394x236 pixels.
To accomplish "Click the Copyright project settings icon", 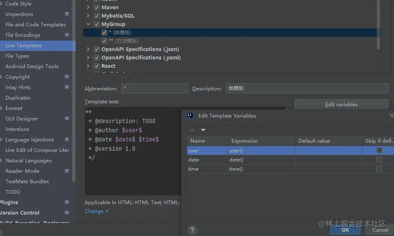I will 67,77.
